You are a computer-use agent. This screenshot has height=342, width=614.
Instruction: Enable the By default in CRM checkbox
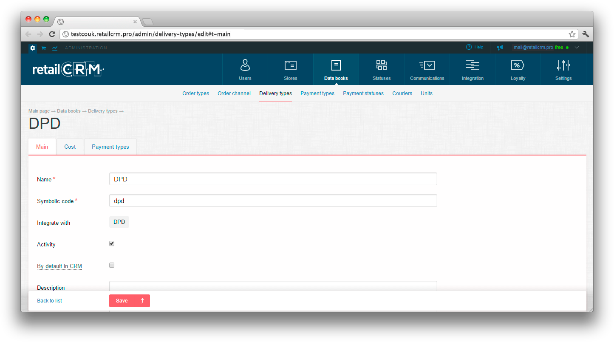pyautogui.click(x=112, y=266)
